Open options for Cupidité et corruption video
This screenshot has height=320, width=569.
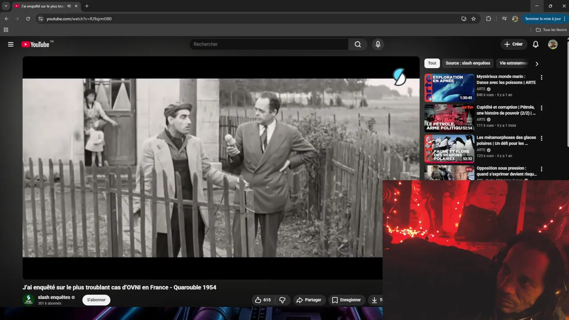click(541, 108)
